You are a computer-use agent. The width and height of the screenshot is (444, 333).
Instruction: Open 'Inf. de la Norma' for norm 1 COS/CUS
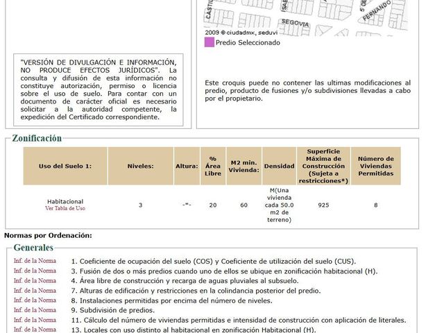point(35,261)
